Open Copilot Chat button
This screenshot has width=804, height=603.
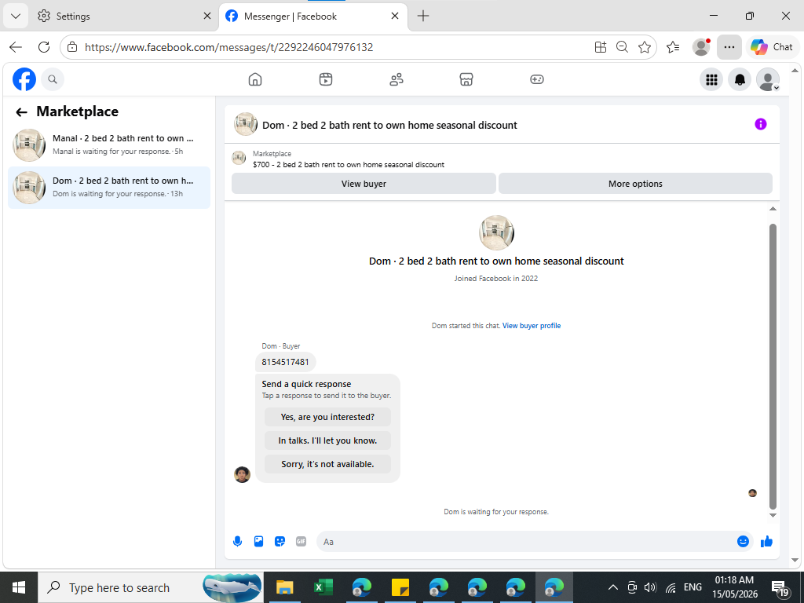[772, 47]
